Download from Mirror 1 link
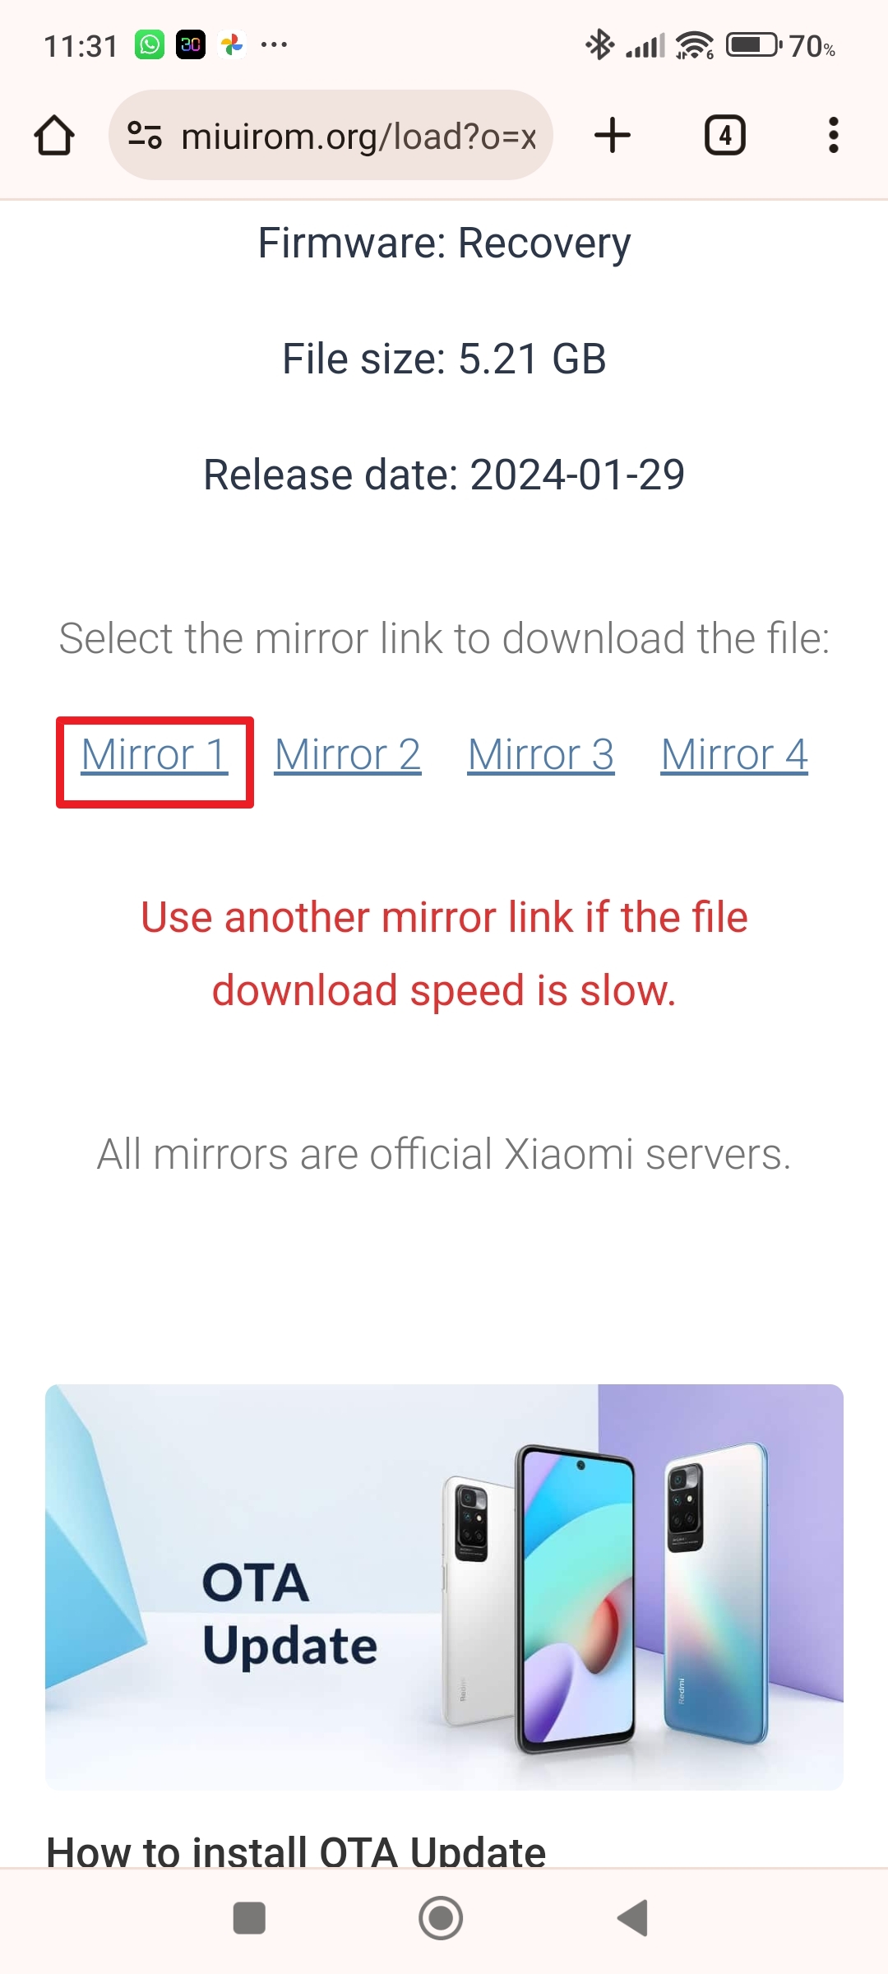Screen dimensions: 888x1974 pos(155,755)
